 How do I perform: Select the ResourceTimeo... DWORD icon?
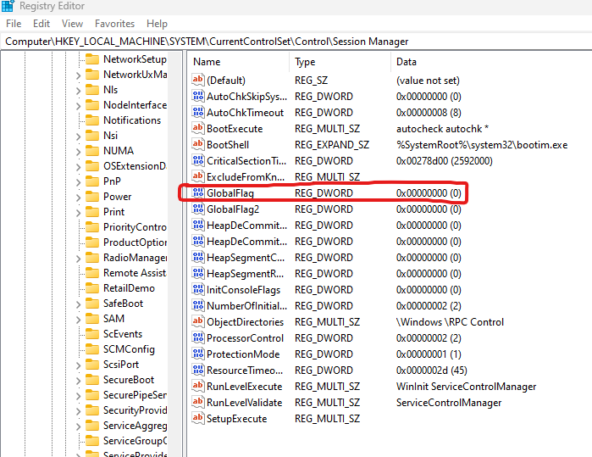tap(198, 370)
